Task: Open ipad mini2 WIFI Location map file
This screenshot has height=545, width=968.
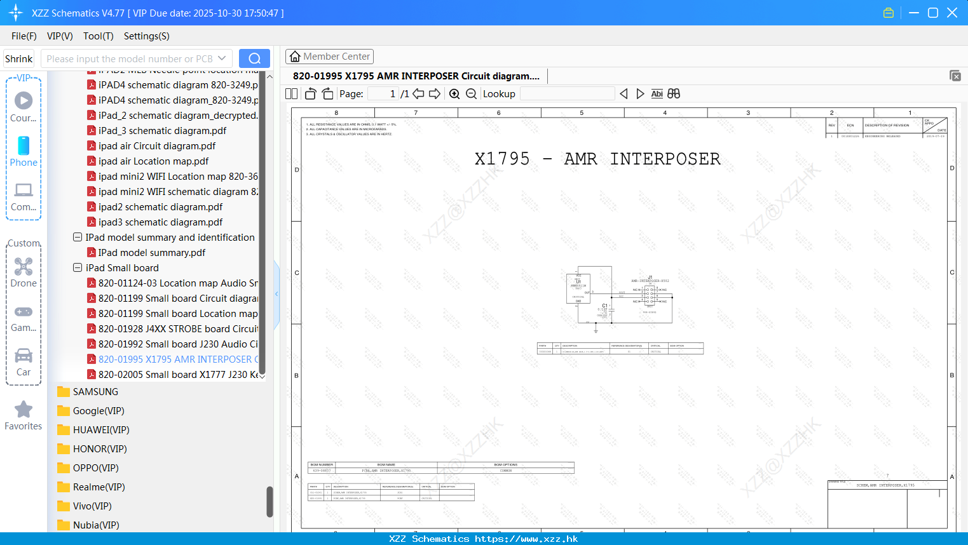Action: click(x=172, y=176)
